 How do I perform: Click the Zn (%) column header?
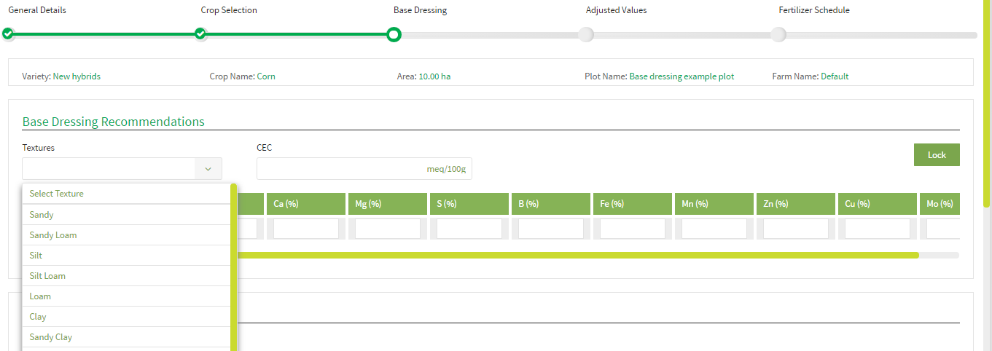[x=796, y=204]
